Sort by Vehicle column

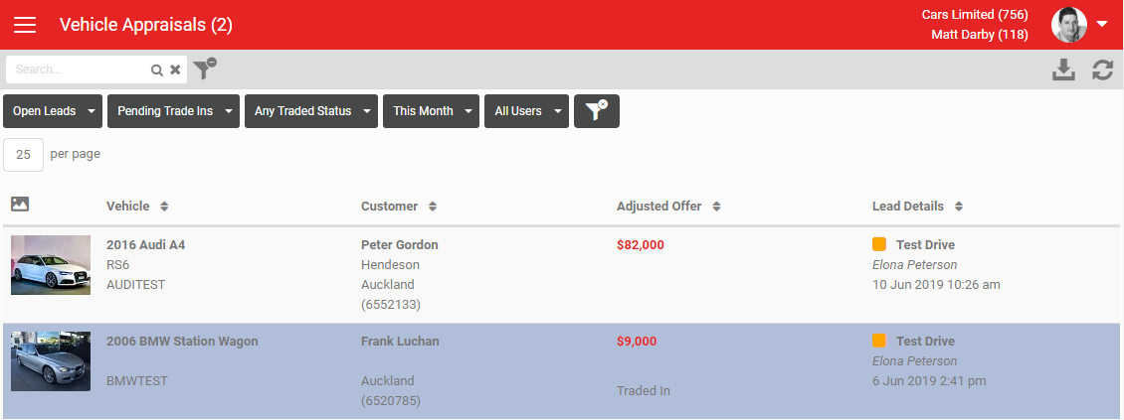[137, 207]
